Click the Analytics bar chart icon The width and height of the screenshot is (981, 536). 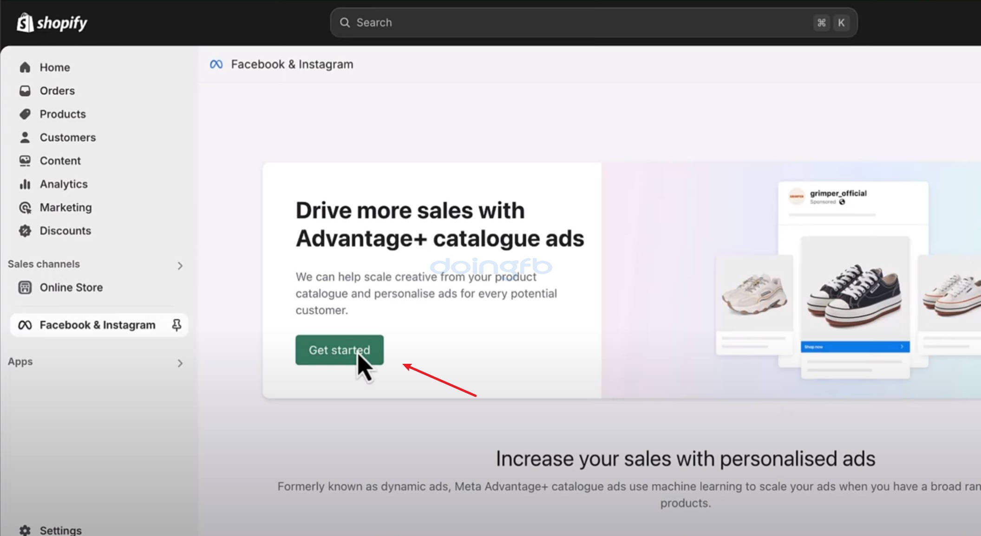25,184
